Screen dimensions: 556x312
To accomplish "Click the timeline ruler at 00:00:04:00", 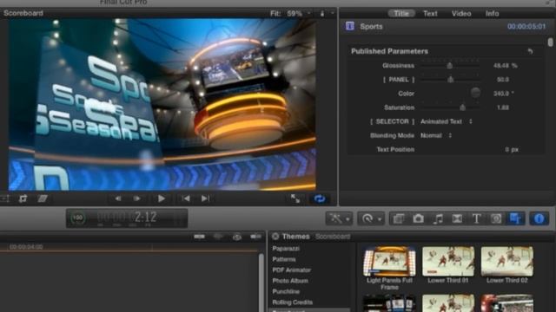I will click(26, 247).
